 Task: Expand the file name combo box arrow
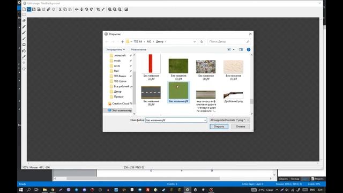(x=205, y=120)
